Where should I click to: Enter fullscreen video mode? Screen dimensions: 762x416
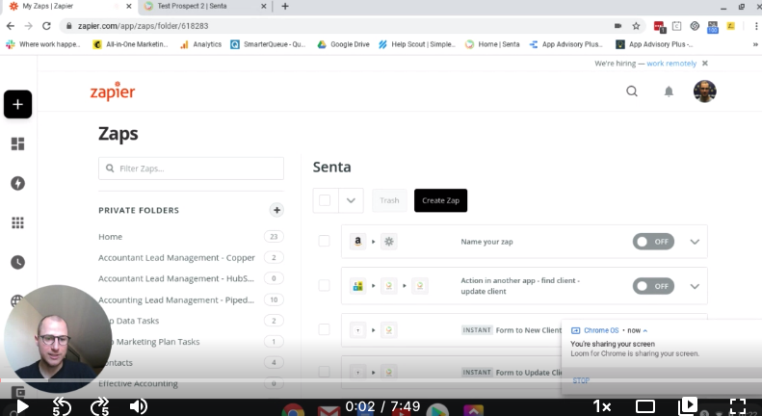(738, 406)
